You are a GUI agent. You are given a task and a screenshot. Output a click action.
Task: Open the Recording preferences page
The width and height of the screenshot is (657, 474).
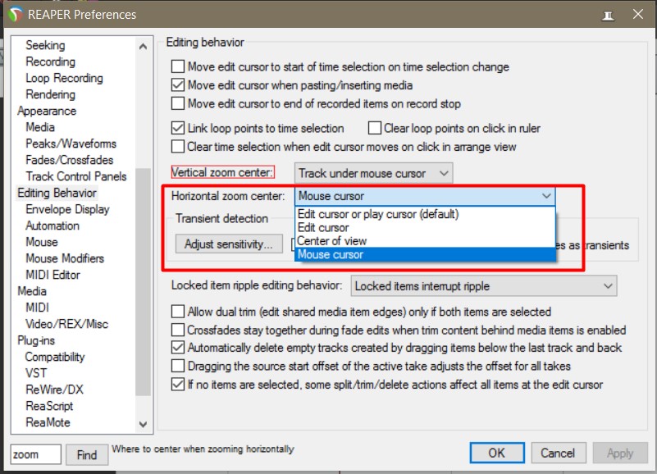tap(50, 62)
